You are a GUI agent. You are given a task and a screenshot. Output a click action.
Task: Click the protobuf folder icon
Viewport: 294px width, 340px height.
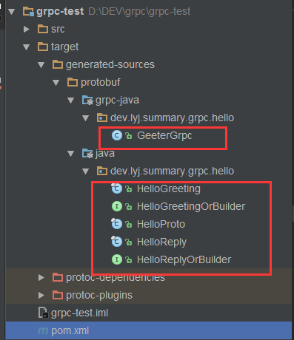(73, 82)
